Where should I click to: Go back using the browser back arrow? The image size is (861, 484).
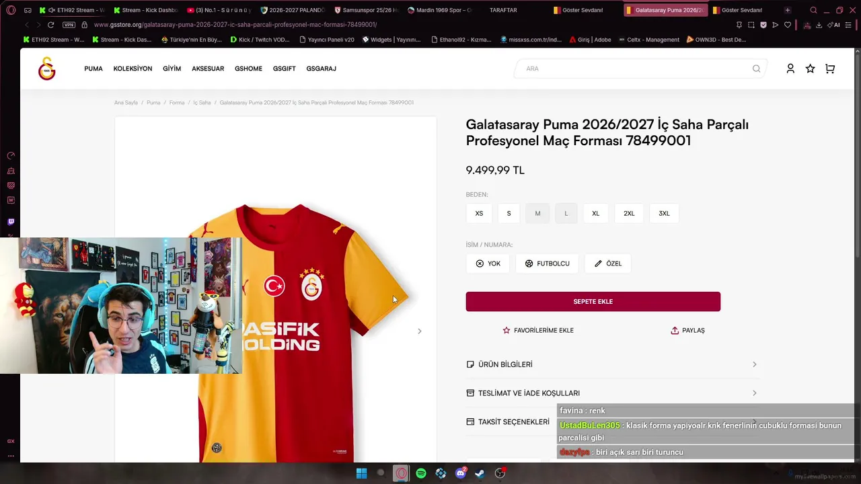[x=27, y=25]
